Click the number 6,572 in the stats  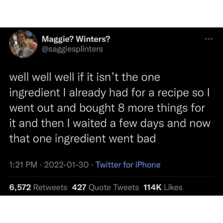click(20, 187)
